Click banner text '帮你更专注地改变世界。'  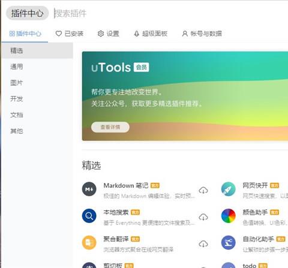pos(127,92)
